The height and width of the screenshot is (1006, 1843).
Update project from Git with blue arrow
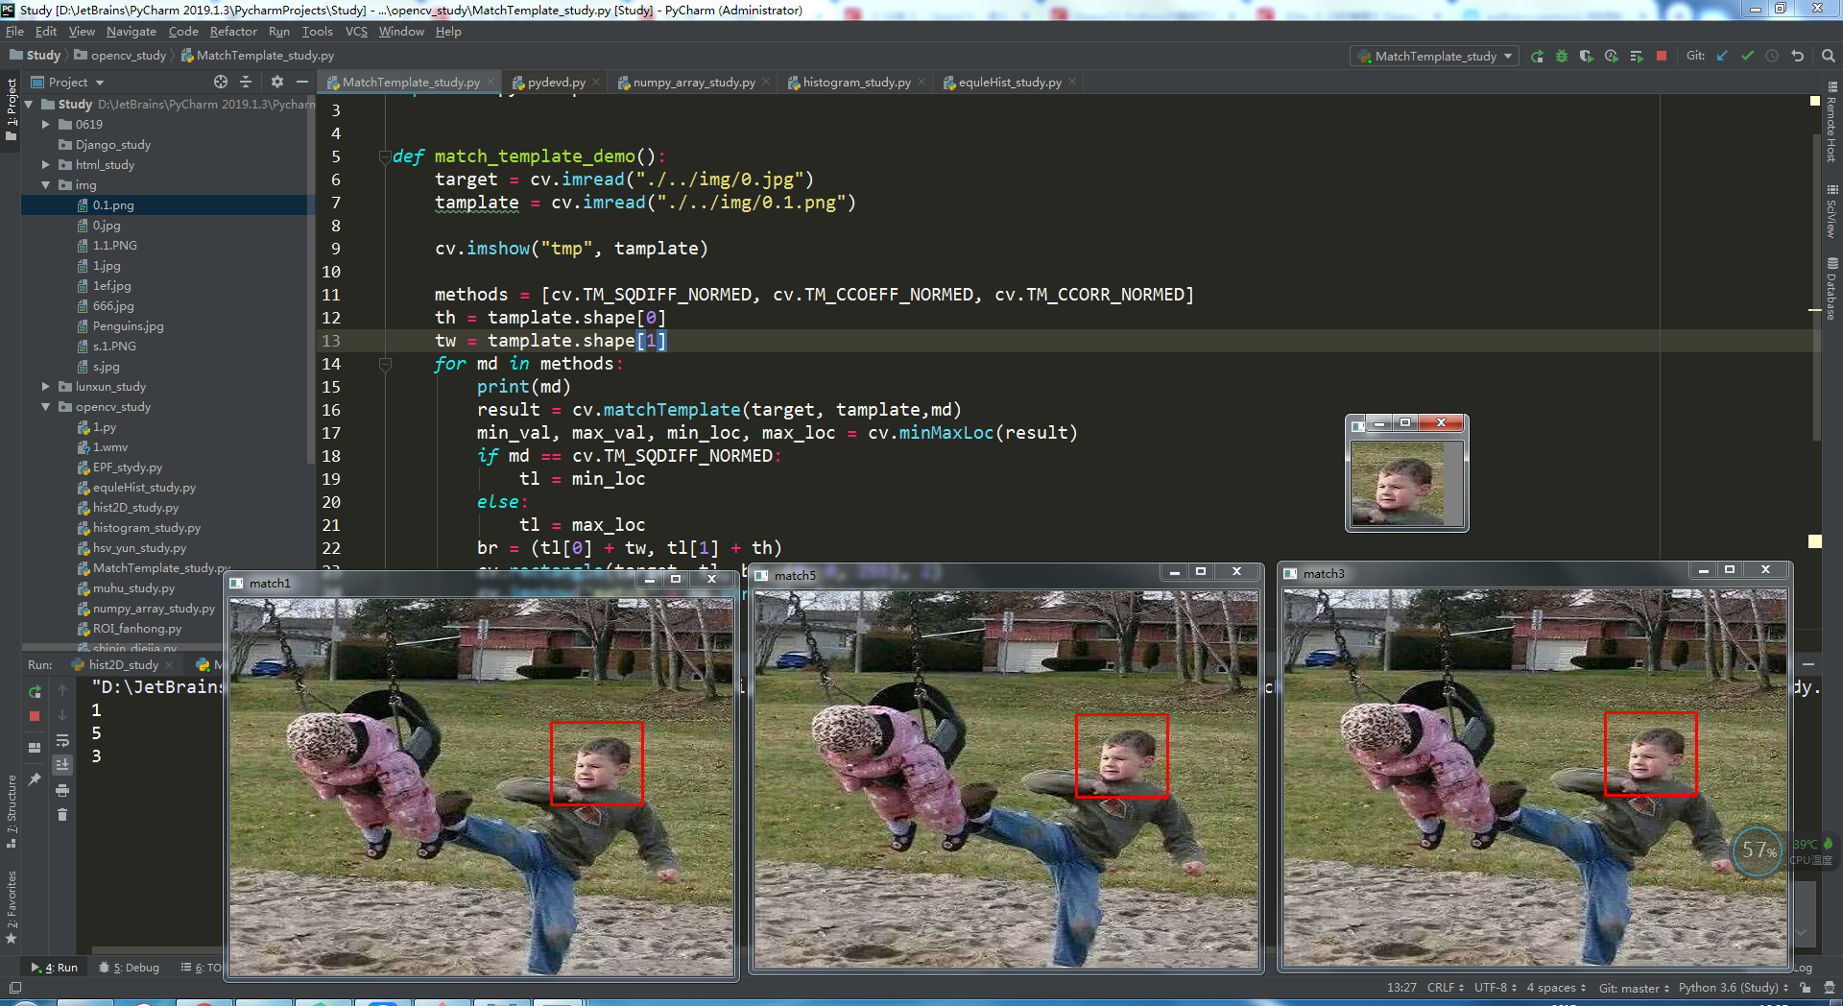pos(1720,56)
